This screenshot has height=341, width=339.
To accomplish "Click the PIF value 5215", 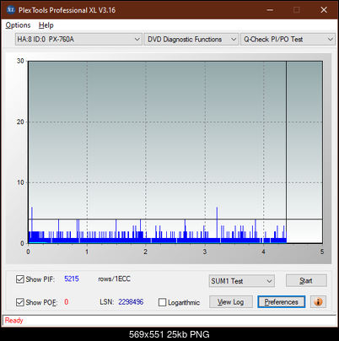I will pyautogui.click(x=72, y=279).
